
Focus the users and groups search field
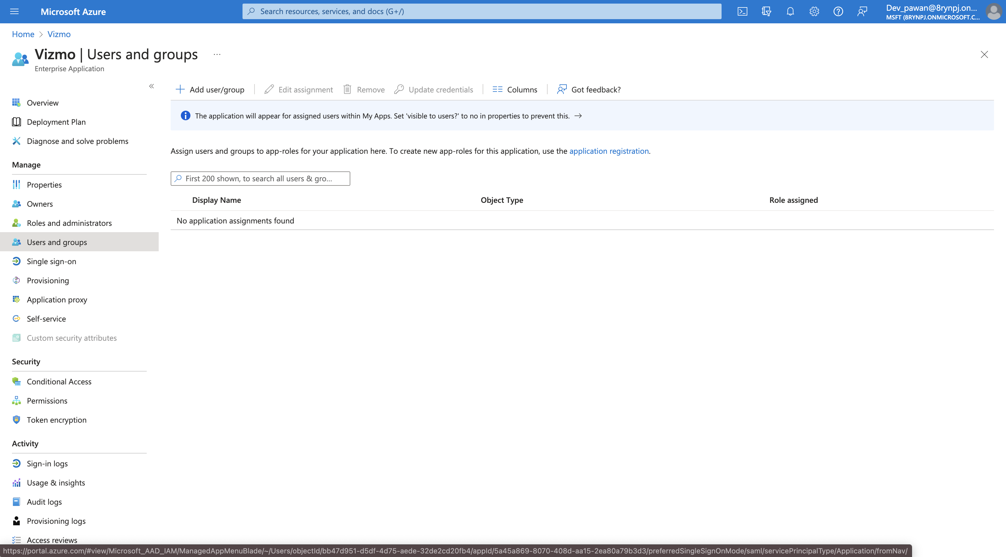tap(260, 179)
